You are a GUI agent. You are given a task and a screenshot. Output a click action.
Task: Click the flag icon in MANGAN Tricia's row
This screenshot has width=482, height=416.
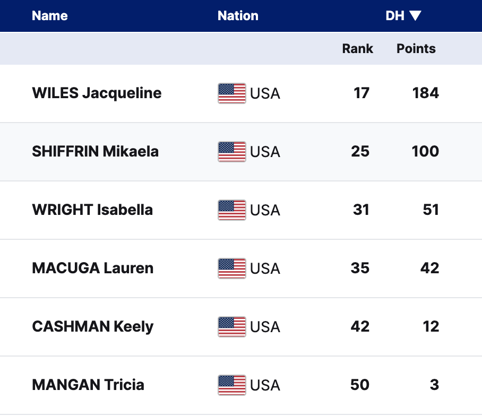point(231,385)
